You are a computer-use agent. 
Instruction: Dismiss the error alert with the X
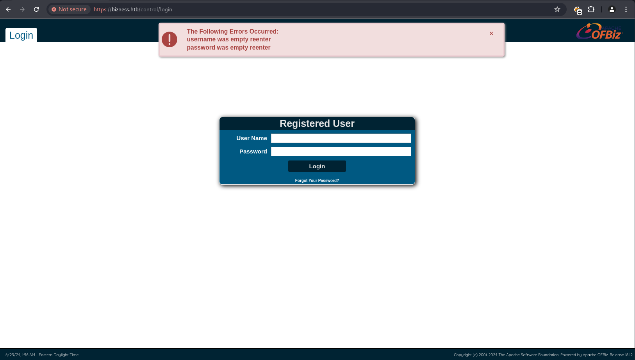point(491,34)
